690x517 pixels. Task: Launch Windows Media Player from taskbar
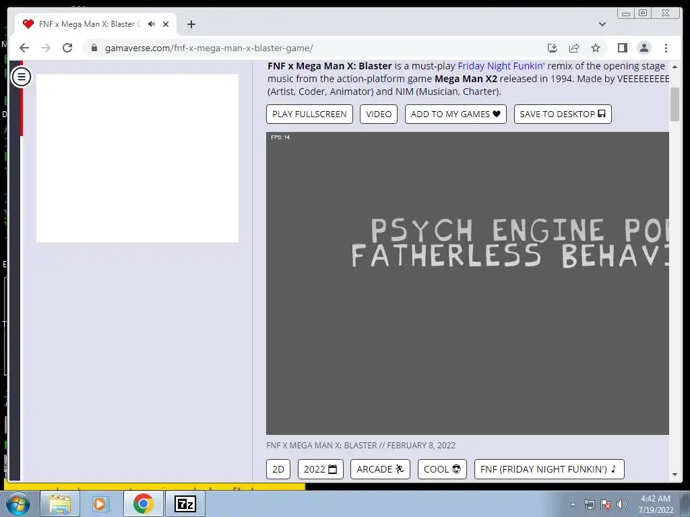pos(101,504)
